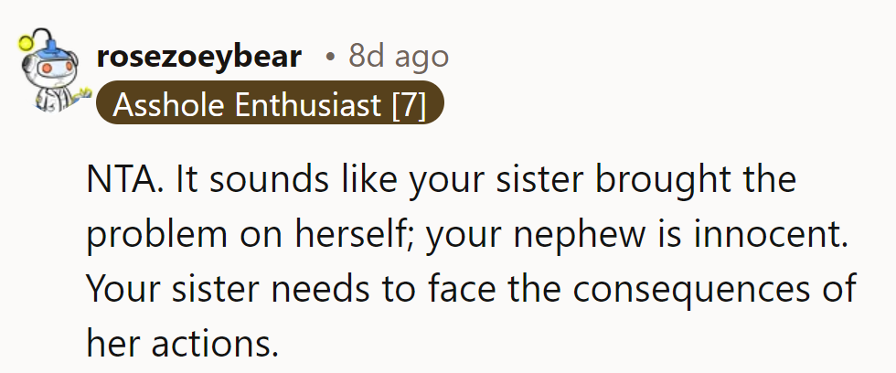Click the 8d ago timestamp
Viewport: 896px width, 373px height.
(x=399, y=57)
